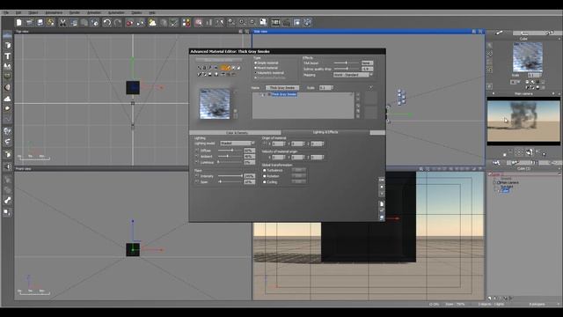Adjust the TAA boost slider

pos(347,63)
